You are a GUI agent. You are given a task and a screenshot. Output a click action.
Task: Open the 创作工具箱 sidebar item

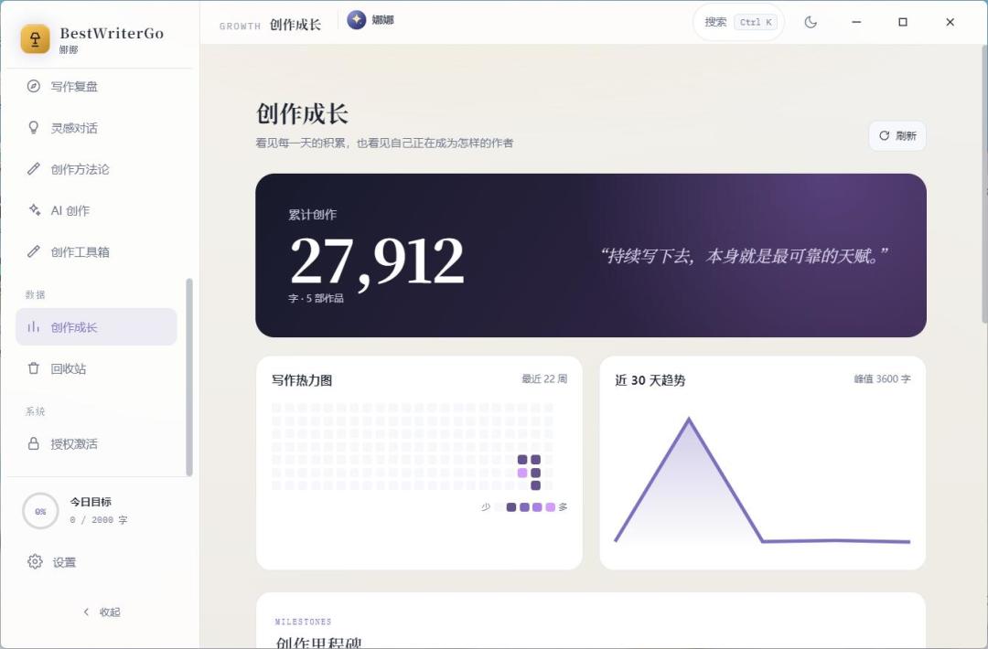96,251
